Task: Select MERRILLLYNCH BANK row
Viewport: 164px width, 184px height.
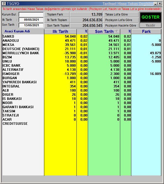Action: coord(82,53)
